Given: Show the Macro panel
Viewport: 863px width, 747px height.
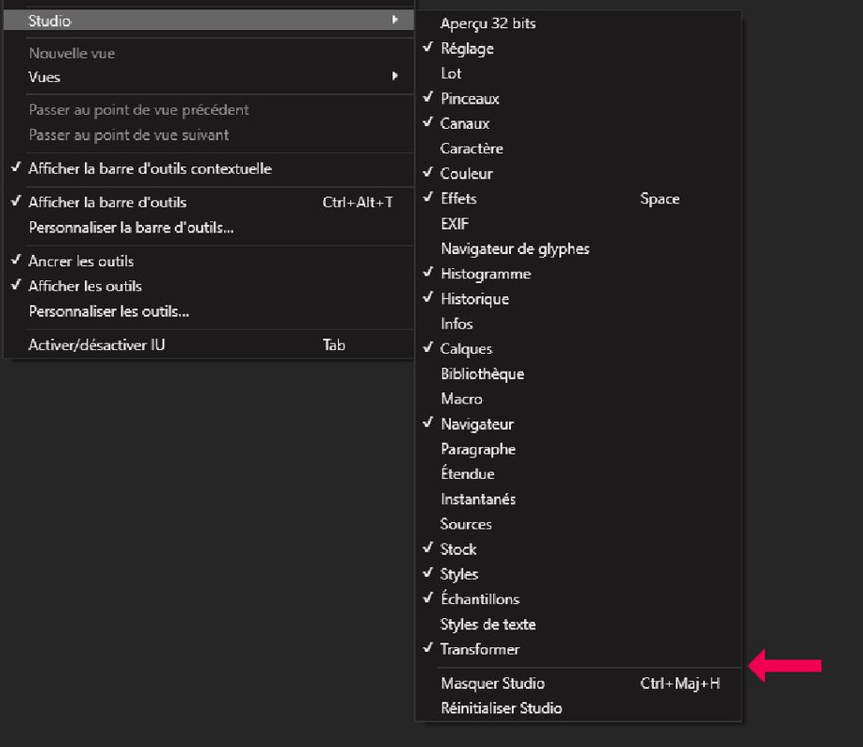Looking at the screenshot, I should (x=578, y=400).
